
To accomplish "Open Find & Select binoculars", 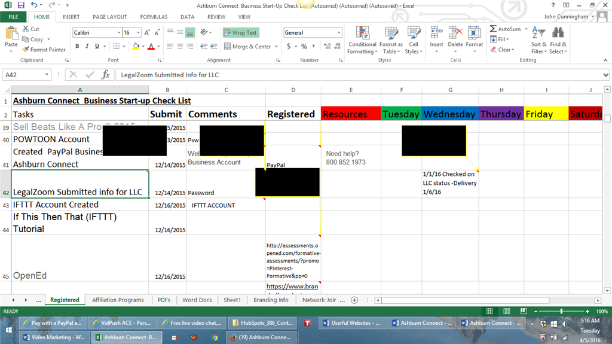I will pyautogui.click(x=558, y=40).
